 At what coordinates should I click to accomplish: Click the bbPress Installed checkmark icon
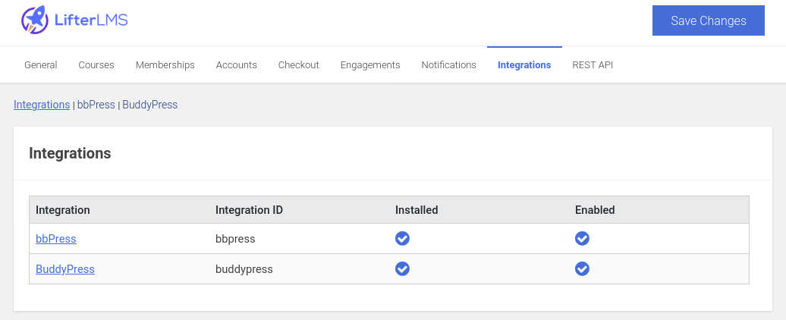point(402,238)
